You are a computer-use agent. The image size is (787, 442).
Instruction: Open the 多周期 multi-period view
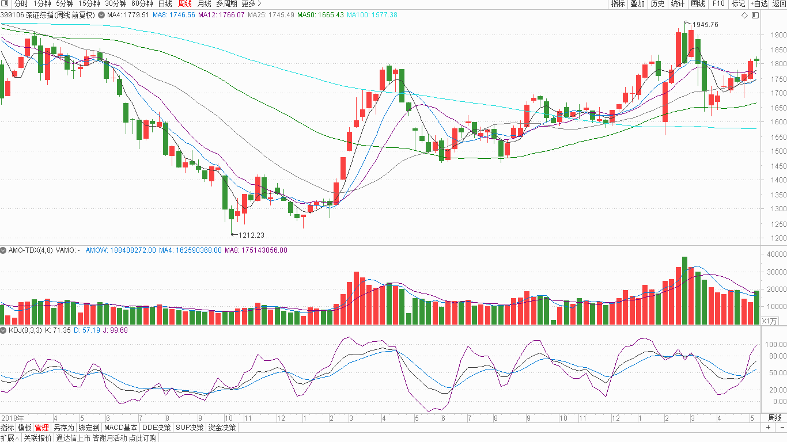[226, 3]
